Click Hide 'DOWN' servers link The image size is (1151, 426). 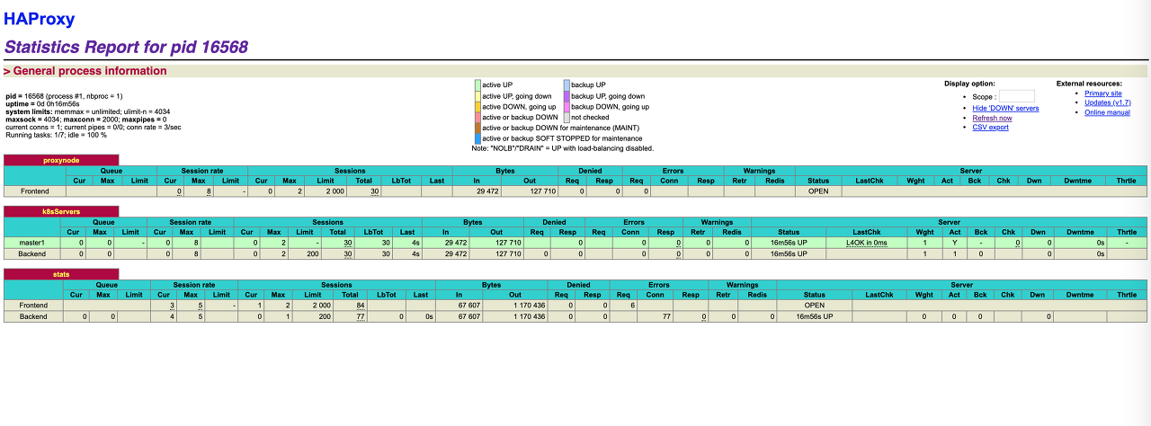coord(1005,108)
